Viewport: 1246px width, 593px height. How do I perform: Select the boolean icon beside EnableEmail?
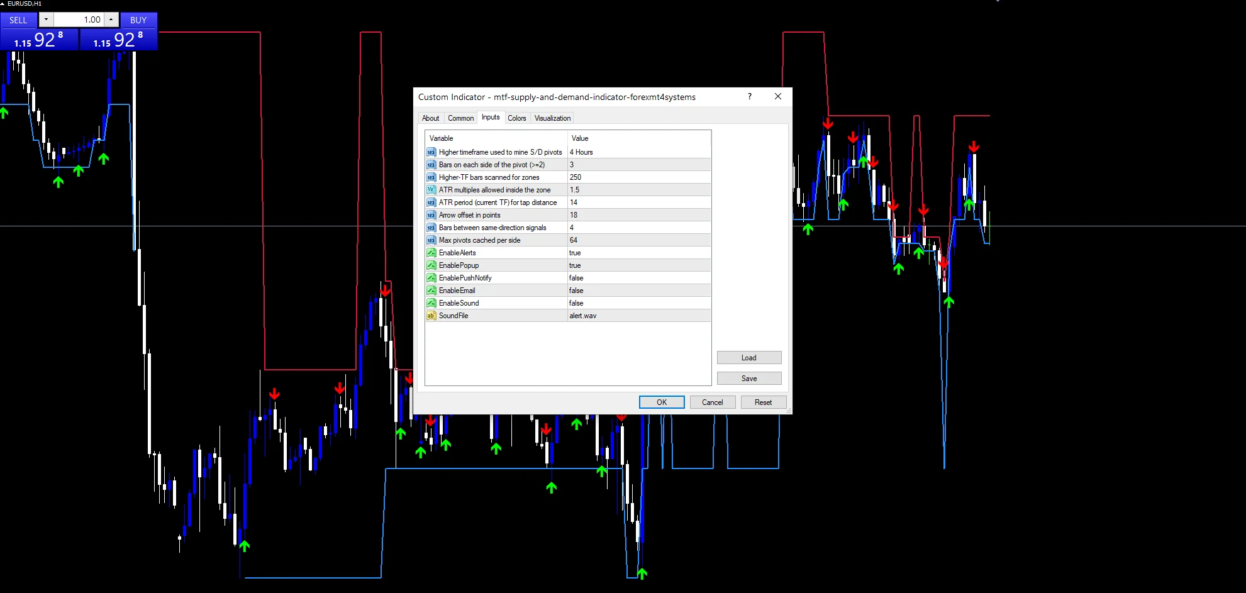[x=431, y=291]
